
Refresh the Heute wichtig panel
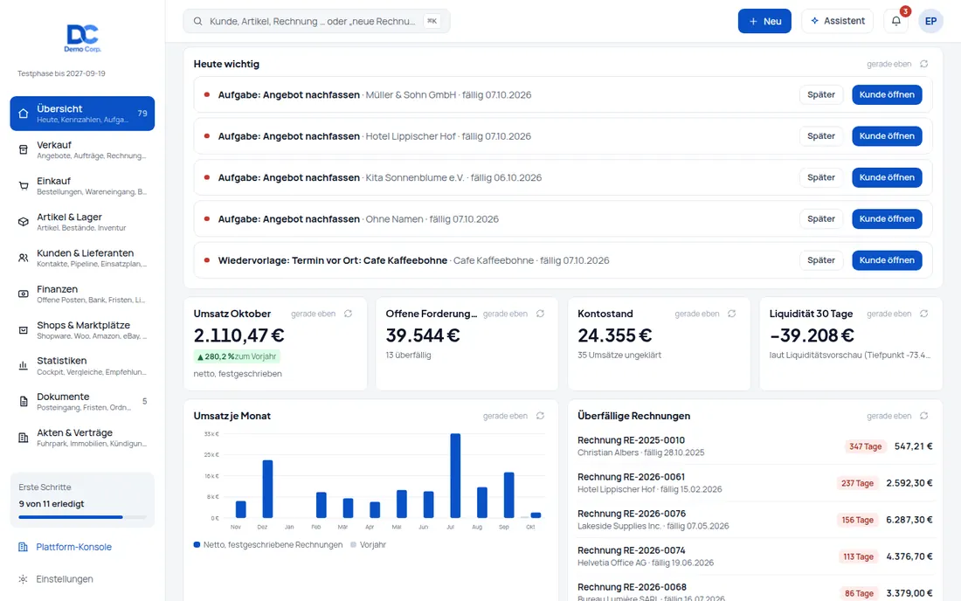click(923, 64)
